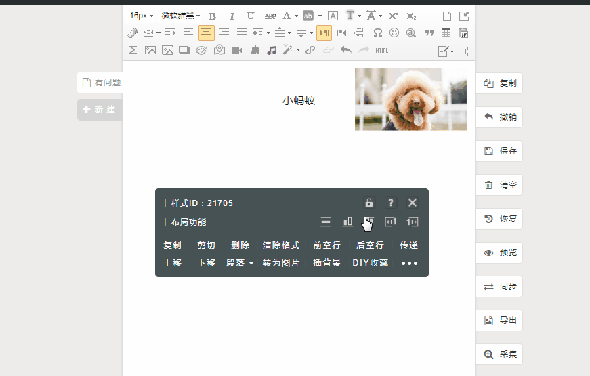This screenshot has width=590, height=376.
Task: Open the 微软雅黑 font family dropdown
Action: click(x=180, y=16)
